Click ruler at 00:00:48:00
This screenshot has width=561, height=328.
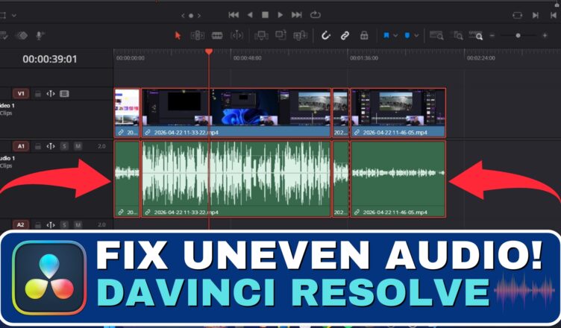click(247, 58)
